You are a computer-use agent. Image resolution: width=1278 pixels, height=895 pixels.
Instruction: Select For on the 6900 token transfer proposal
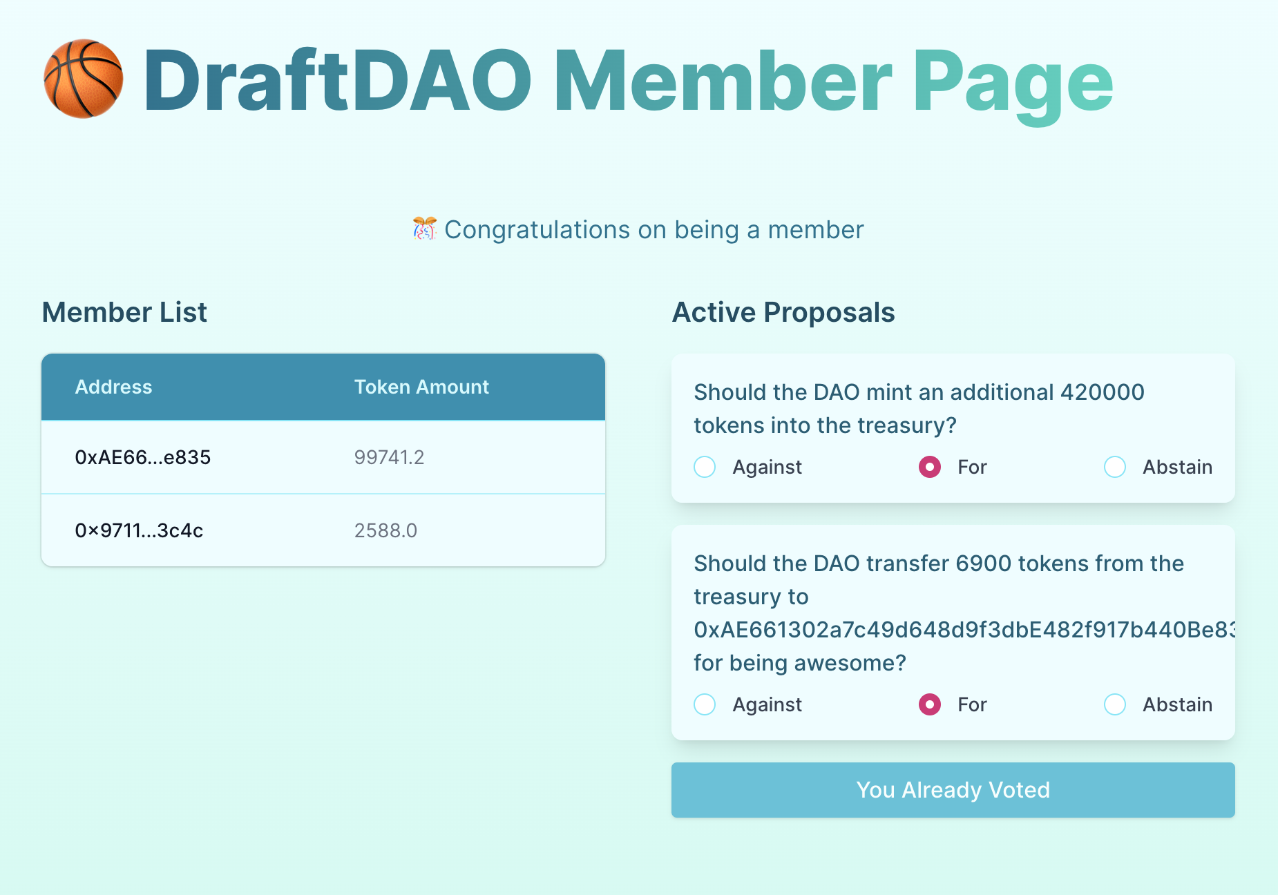coord(930,704)
